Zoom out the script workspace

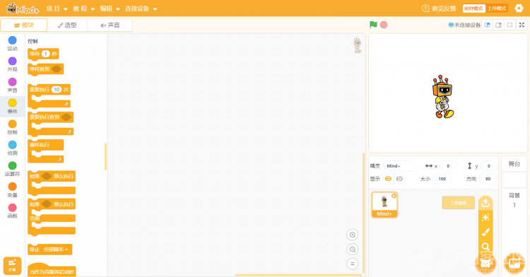coord(353,249)
